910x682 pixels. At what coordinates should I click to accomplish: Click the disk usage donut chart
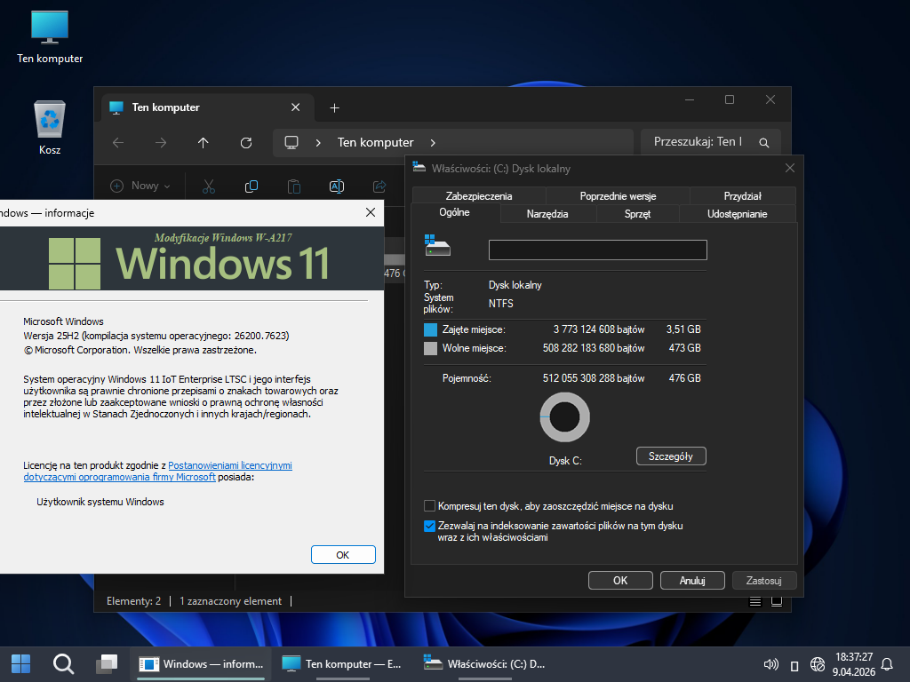(564, 416)
